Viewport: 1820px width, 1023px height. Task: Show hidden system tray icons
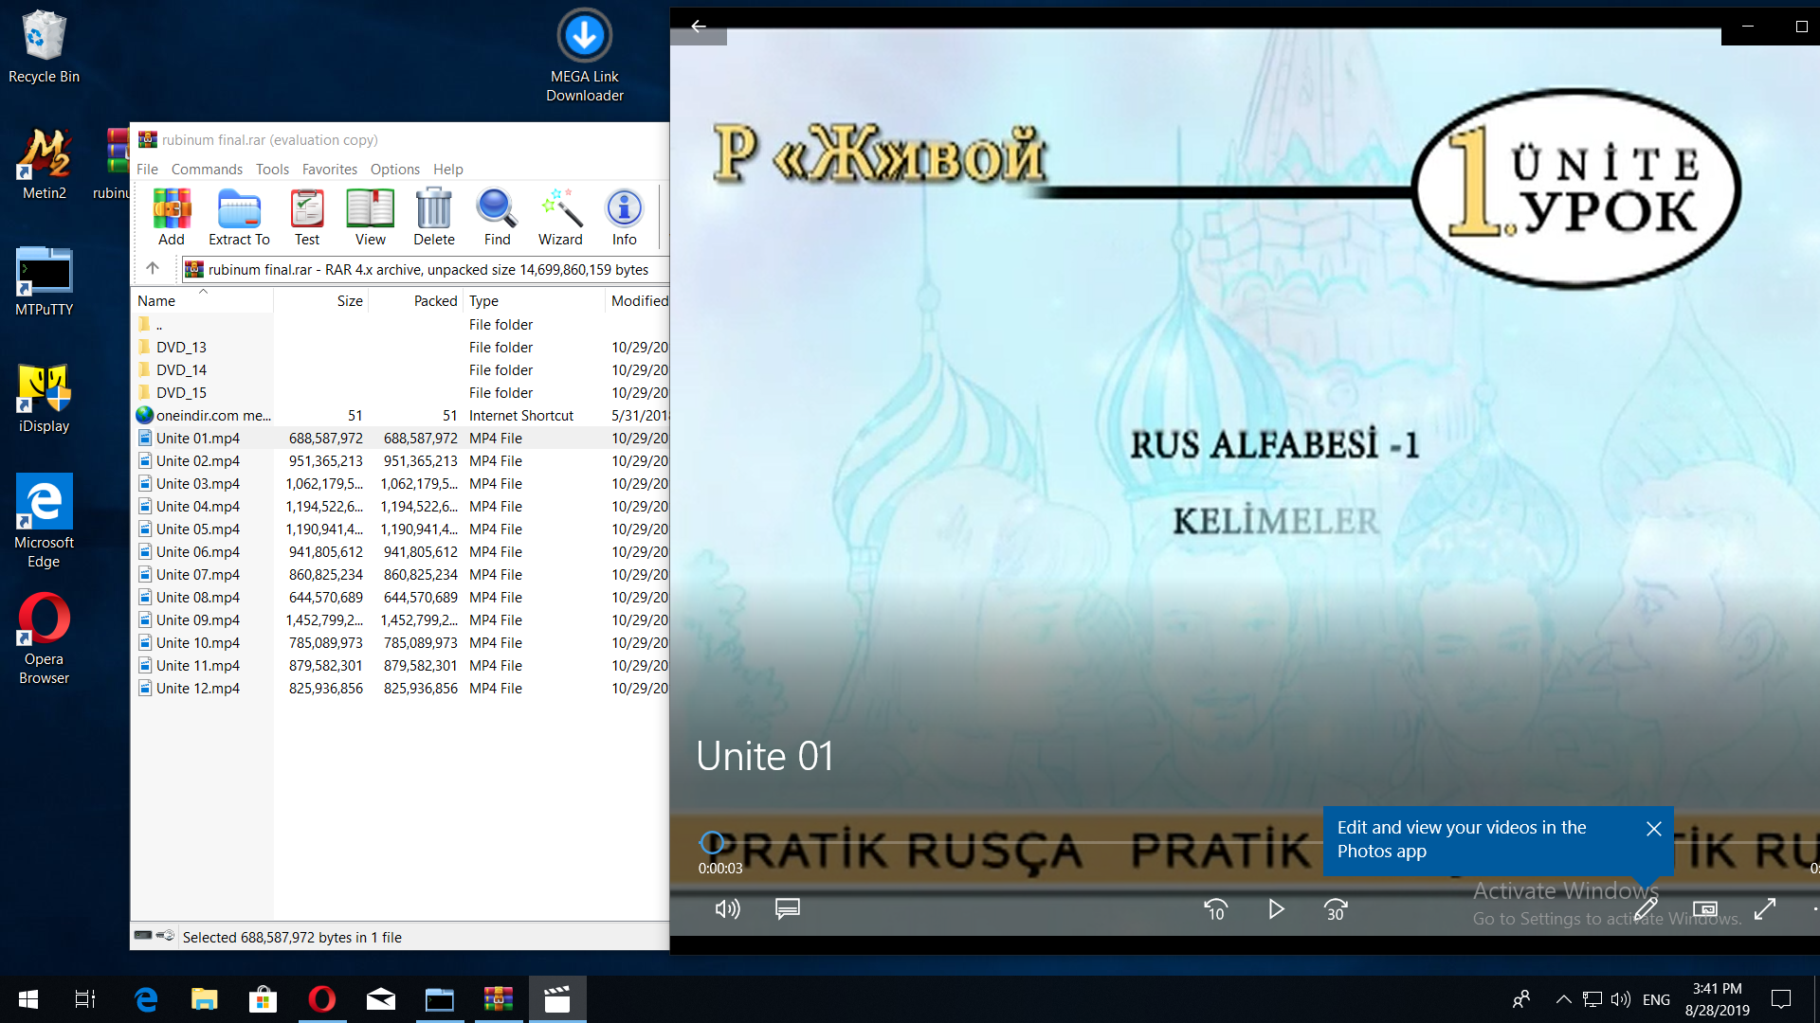1564,999
